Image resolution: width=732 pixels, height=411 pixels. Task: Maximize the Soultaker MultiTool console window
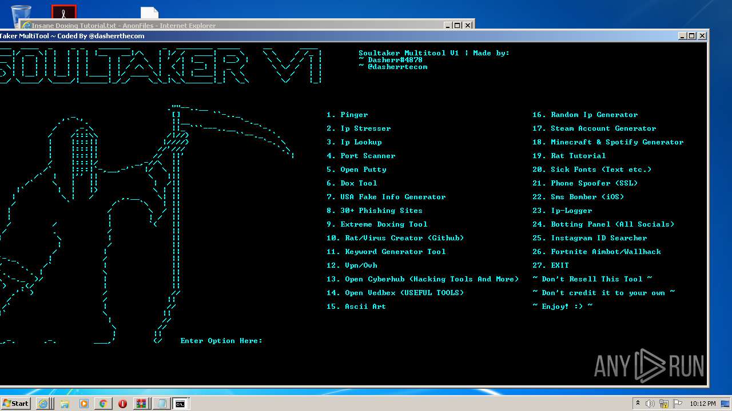coord(692,35)
